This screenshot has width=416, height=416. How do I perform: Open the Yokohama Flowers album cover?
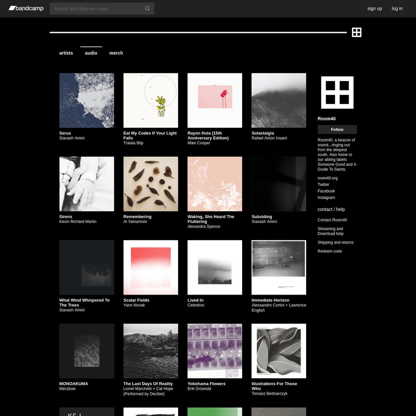pos(215,351)
